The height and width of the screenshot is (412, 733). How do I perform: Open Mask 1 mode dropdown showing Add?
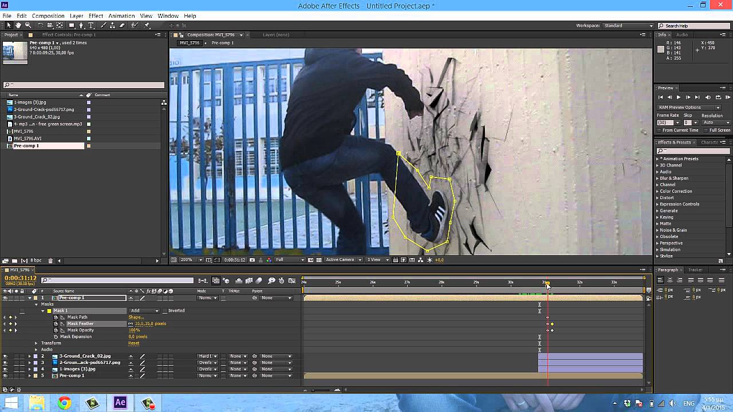(x=145, y=311)
